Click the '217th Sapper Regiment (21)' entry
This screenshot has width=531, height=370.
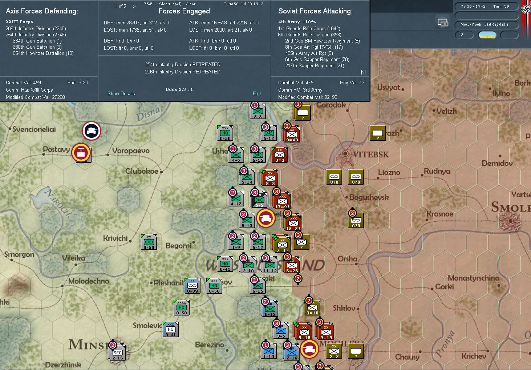[315, 65]
